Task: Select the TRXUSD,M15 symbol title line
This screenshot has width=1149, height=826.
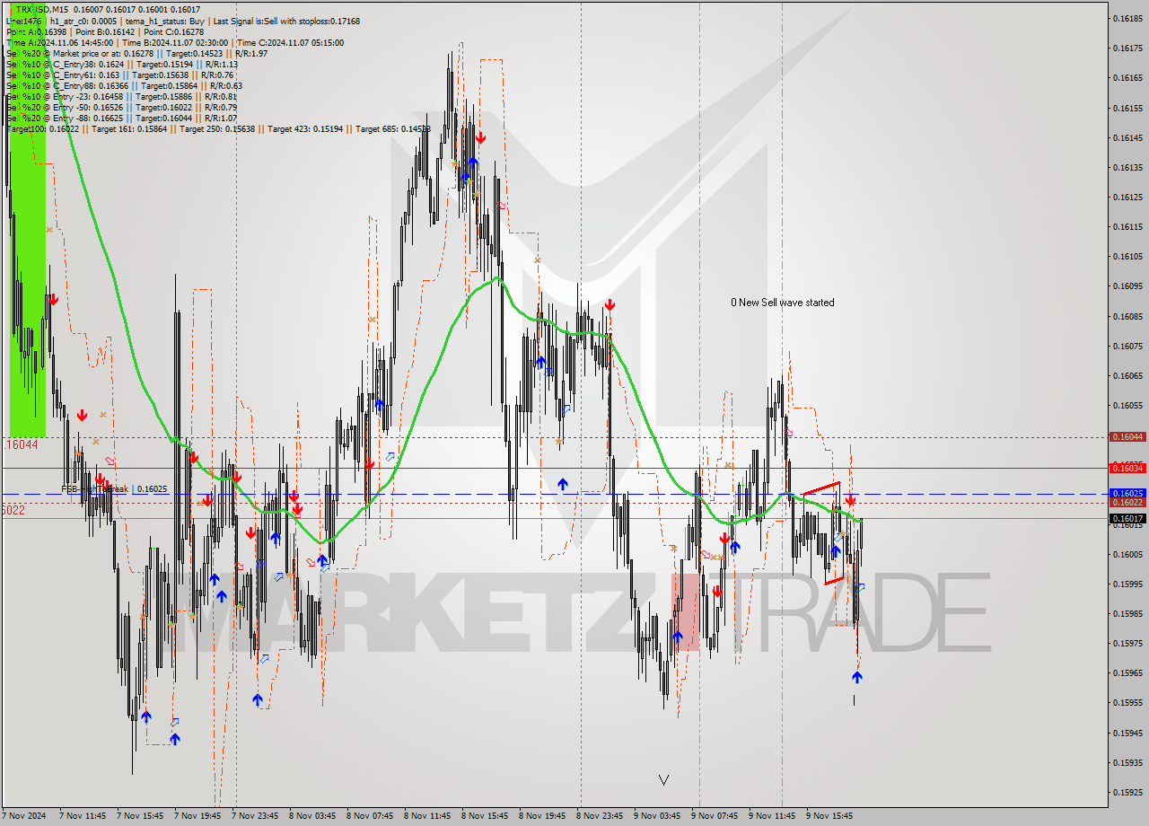Action: pos(108,9)
